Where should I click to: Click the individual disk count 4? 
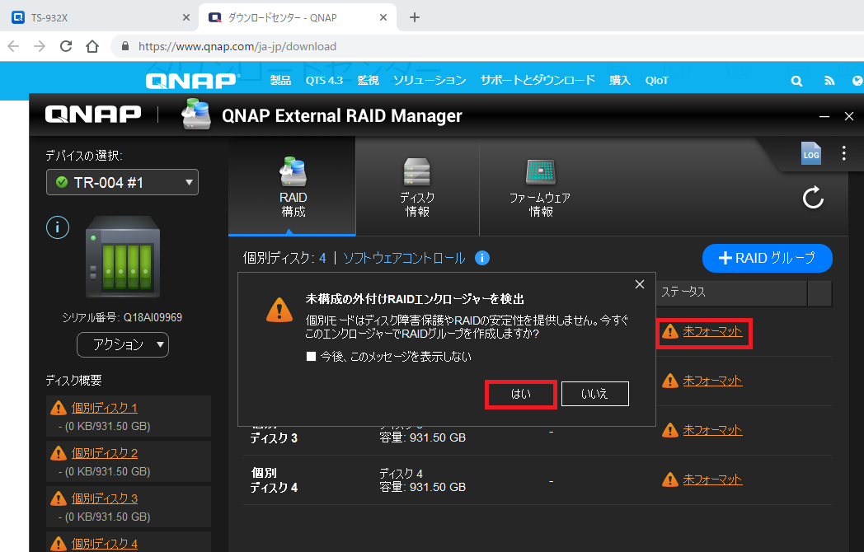pos(322,258)
